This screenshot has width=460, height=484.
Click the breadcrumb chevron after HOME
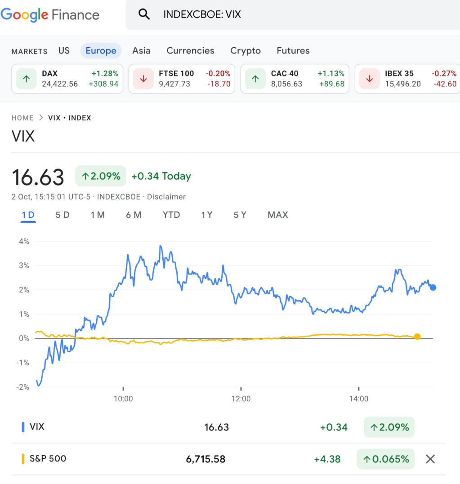(41, 118)
